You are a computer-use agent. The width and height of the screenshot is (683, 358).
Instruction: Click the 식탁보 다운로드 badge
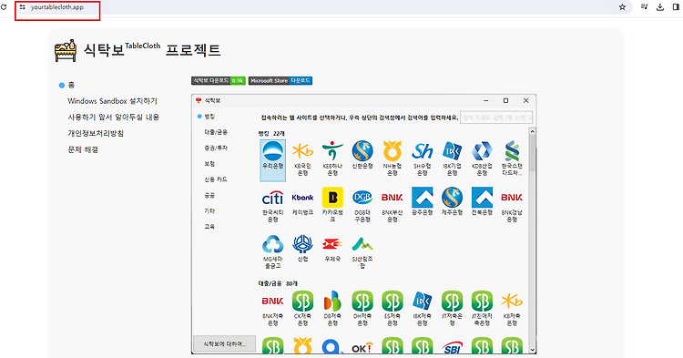point(219,80)
